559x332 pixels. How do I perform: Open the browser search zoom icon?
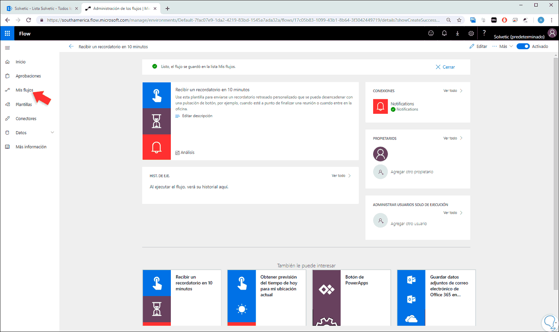(449, 20)
